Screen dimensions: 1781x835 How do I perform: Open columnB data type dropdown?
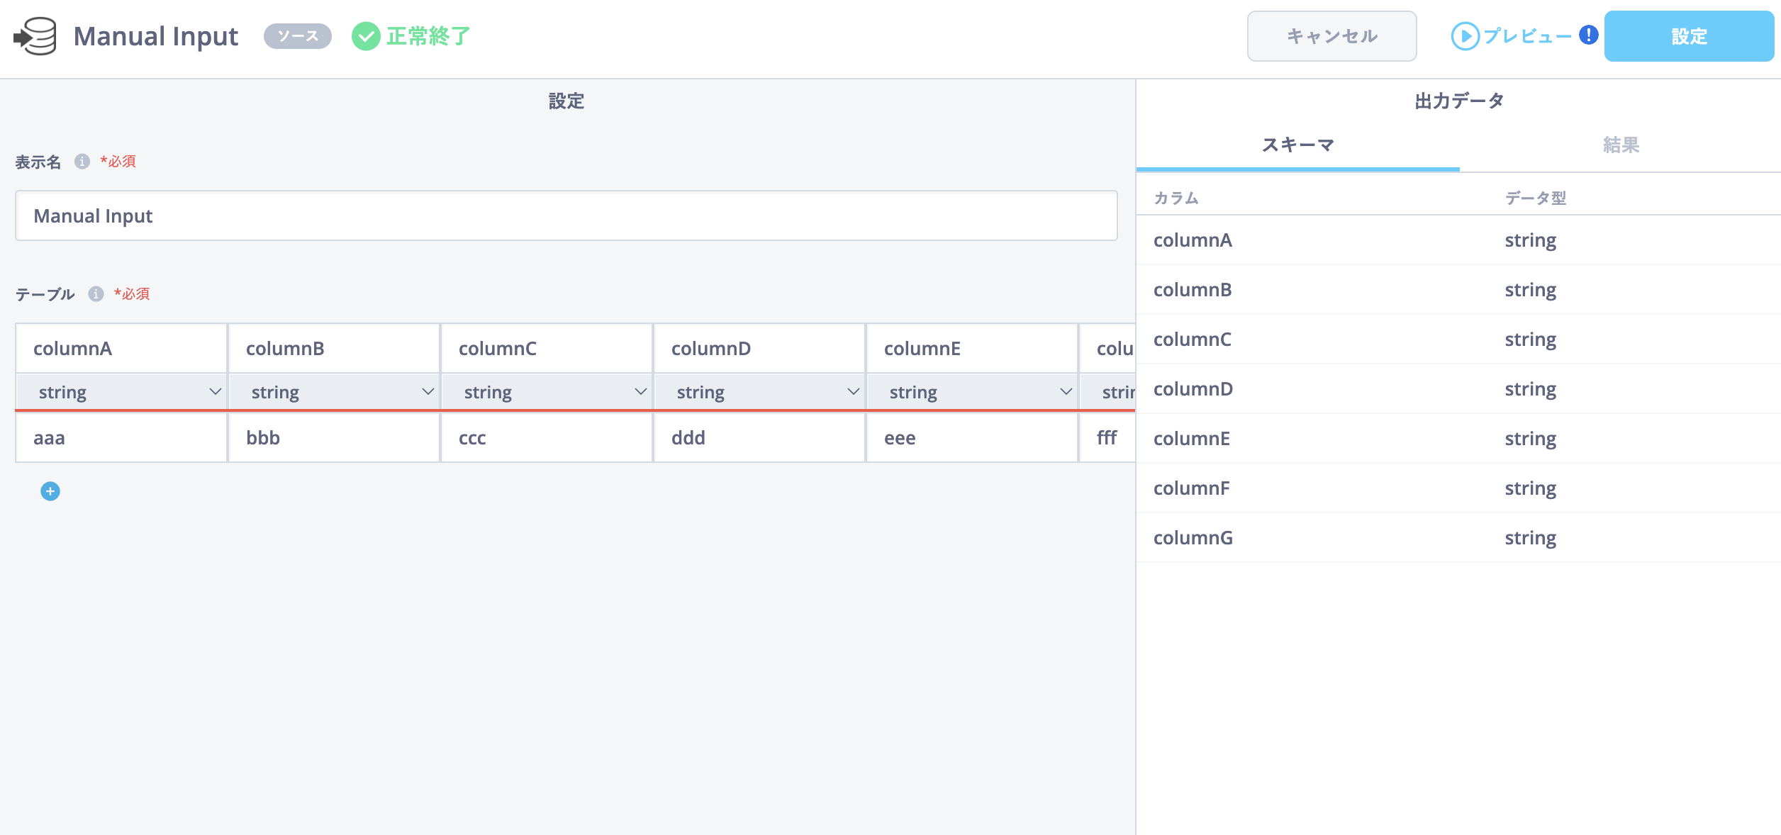point(334,392)
